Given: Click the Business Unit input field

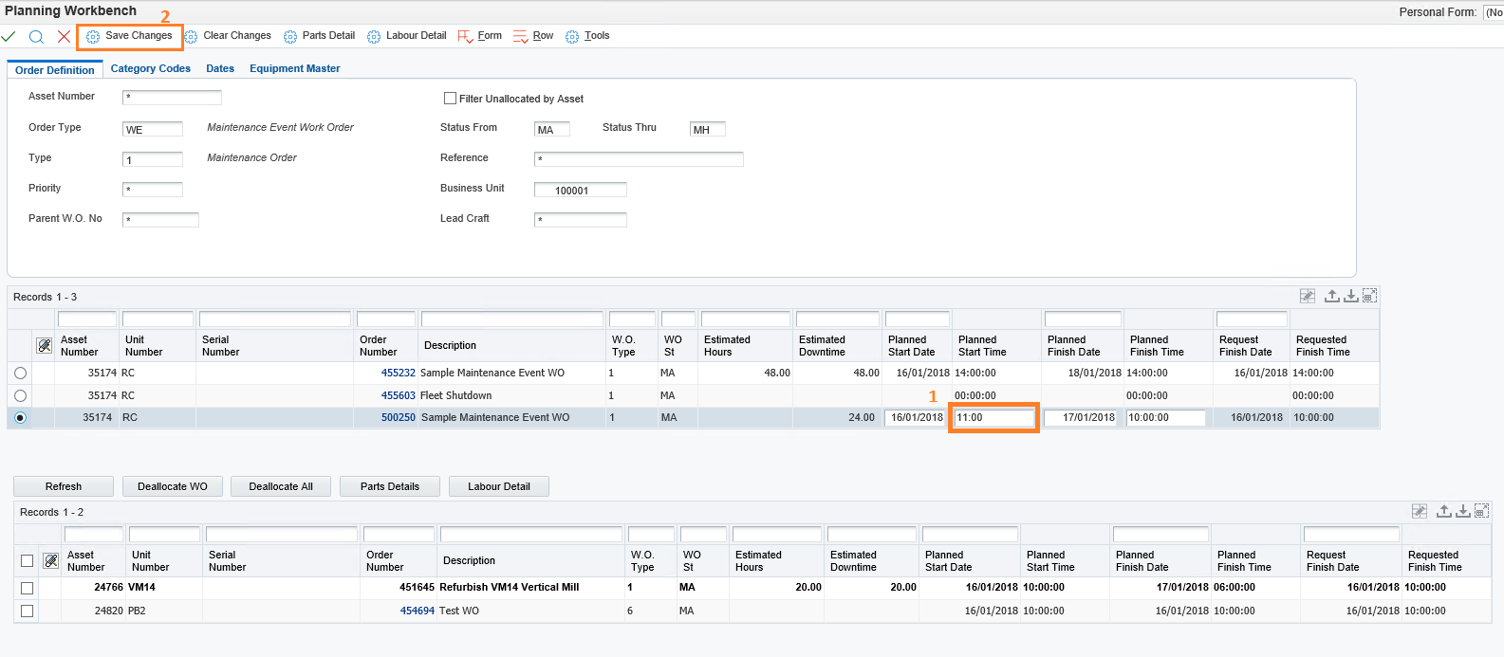Looking at the screenshot, I should [x=580, y=191].
